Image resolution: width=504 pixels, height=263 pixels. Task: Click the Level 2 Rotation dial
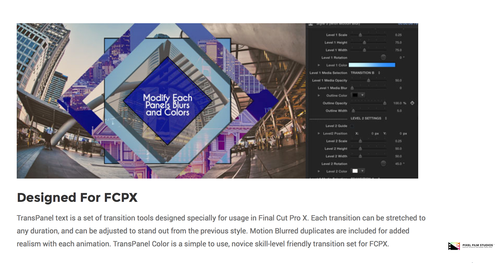(x=383, y=163)
